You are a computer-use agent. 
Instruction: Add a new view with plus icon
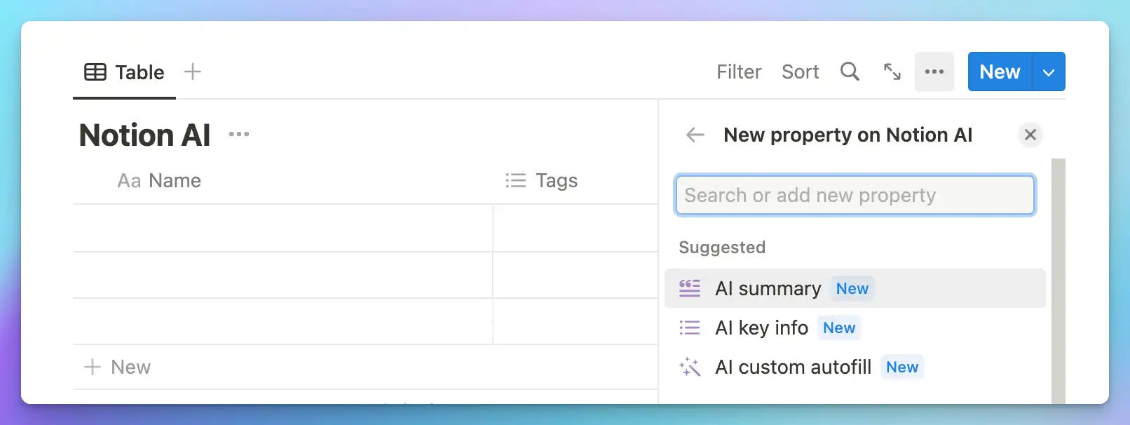193,72
